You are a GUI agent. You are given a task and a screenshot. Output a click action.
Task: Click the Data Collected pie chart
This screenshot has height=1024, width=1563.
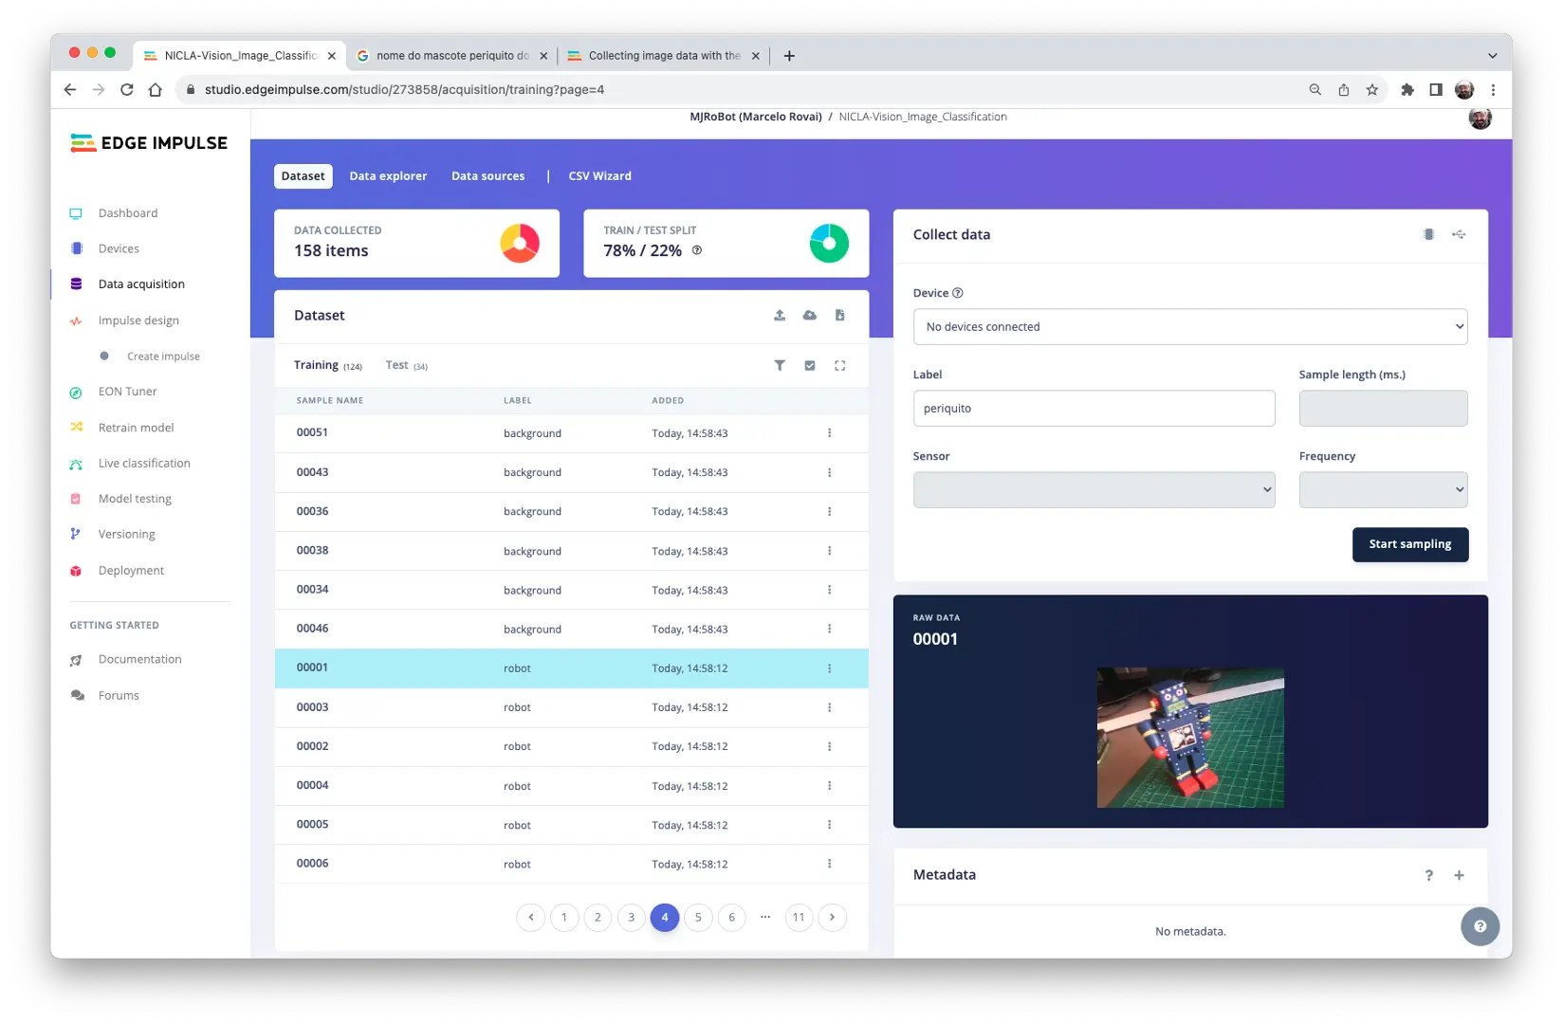pyautogui.click(x=520, y=244)
